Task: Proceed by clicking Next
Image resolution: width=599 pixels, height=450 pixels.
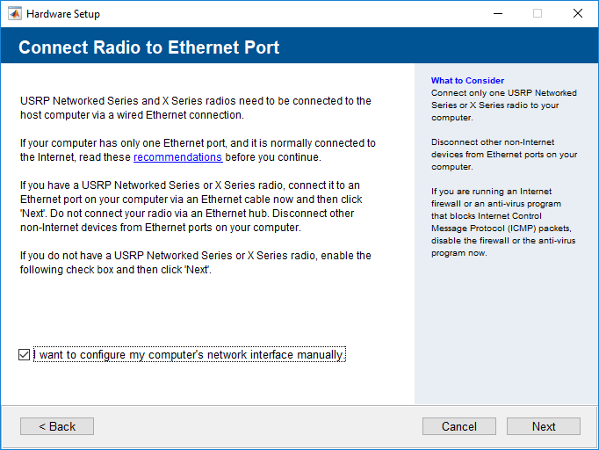Action: 543,426
